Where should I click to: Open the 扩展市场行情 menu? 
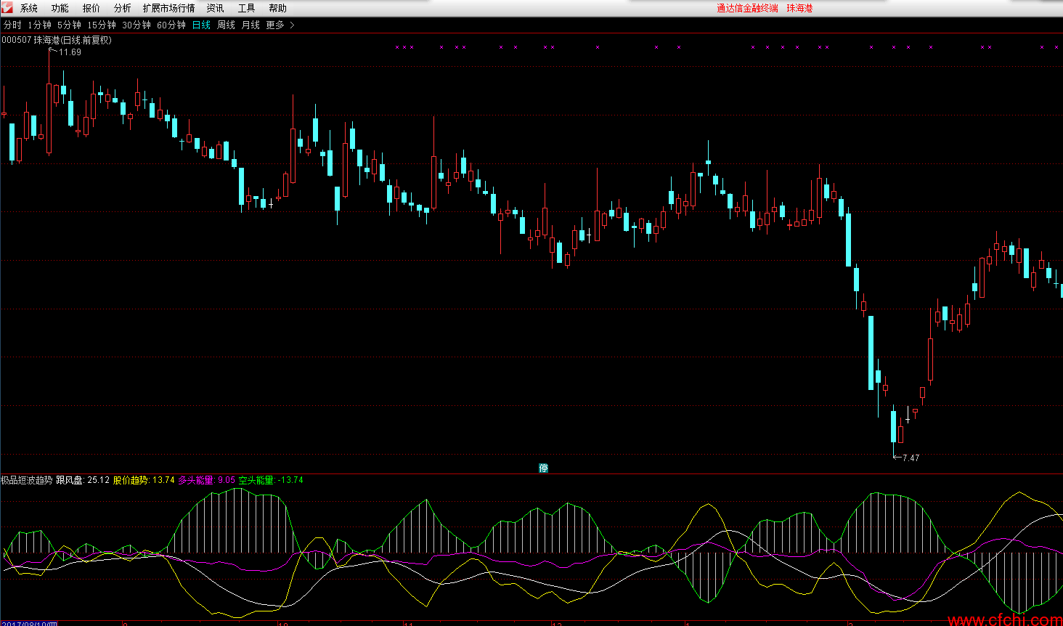pos(168,8)
